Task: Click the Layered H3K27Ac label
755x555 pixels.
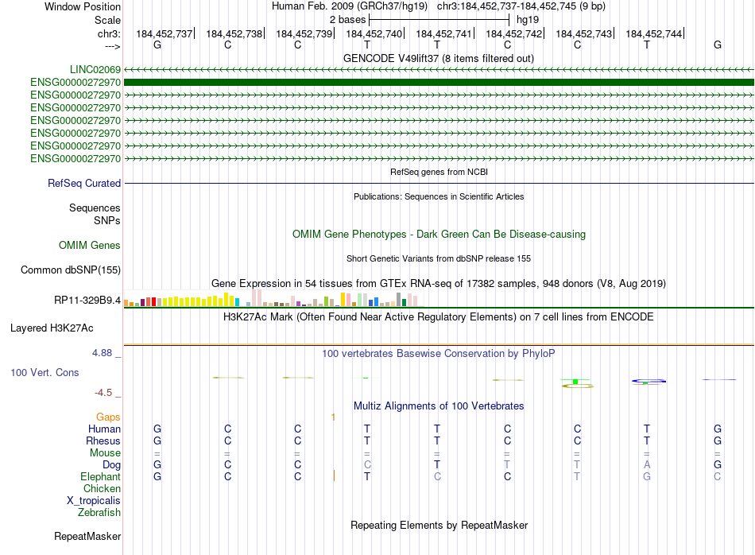Action: [x=52, y=328]
